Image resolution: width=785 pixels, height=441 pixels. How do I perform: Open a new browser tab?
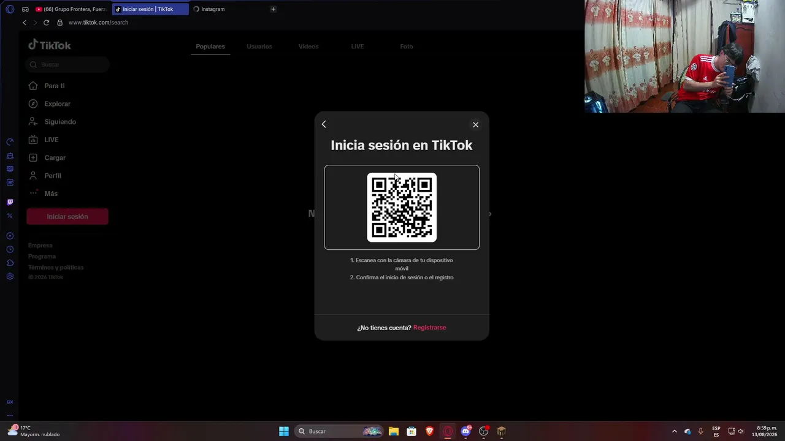[273, 9]
